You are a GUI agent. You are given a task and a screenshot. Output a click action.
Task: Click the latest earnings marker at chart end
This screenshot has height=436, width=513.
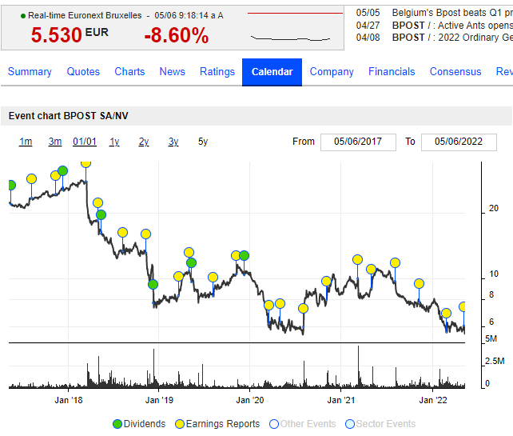[x=463, y=307]
